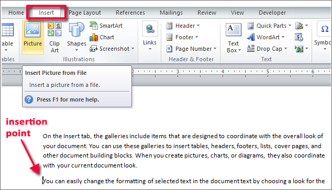Click the horizontal ruler at mark 3

pyautogui.click(x=178, y=72)
